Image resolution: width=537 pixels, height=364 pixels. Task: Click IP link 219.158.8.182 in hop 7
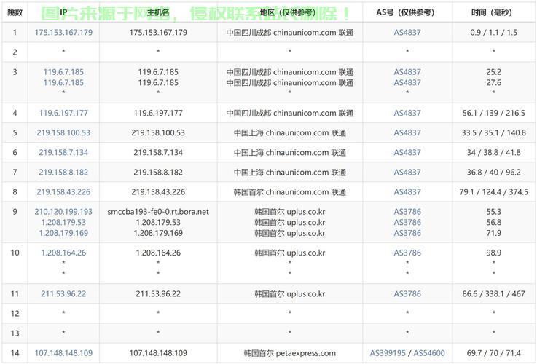coord(63,173)
